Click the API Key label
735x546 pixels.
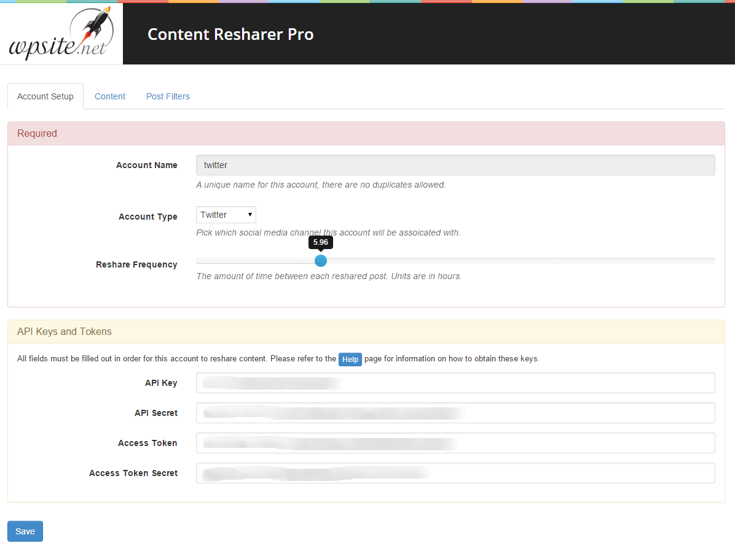click(x=161, y=383)
